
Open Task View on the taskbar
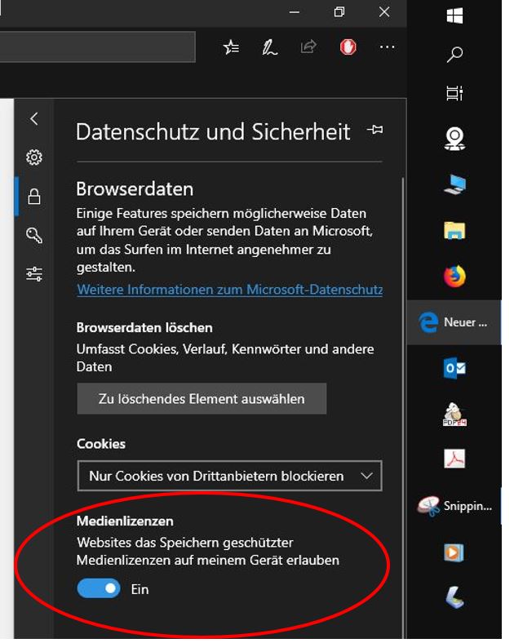pos(454,93)
